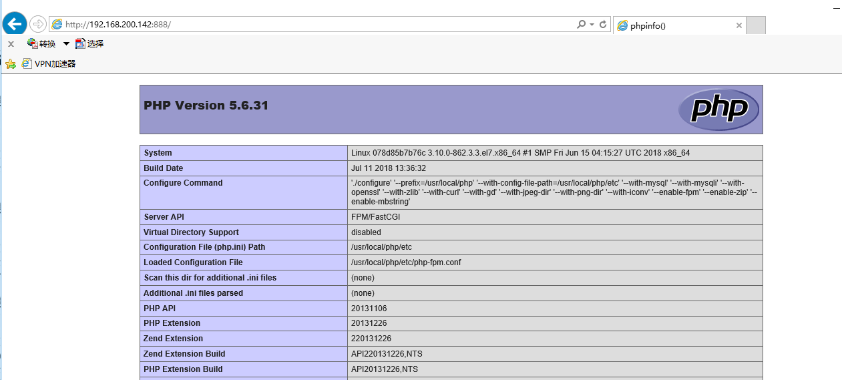Click the Refresh icon in address bar
842x380 pixels.
[x=603, y=24]
